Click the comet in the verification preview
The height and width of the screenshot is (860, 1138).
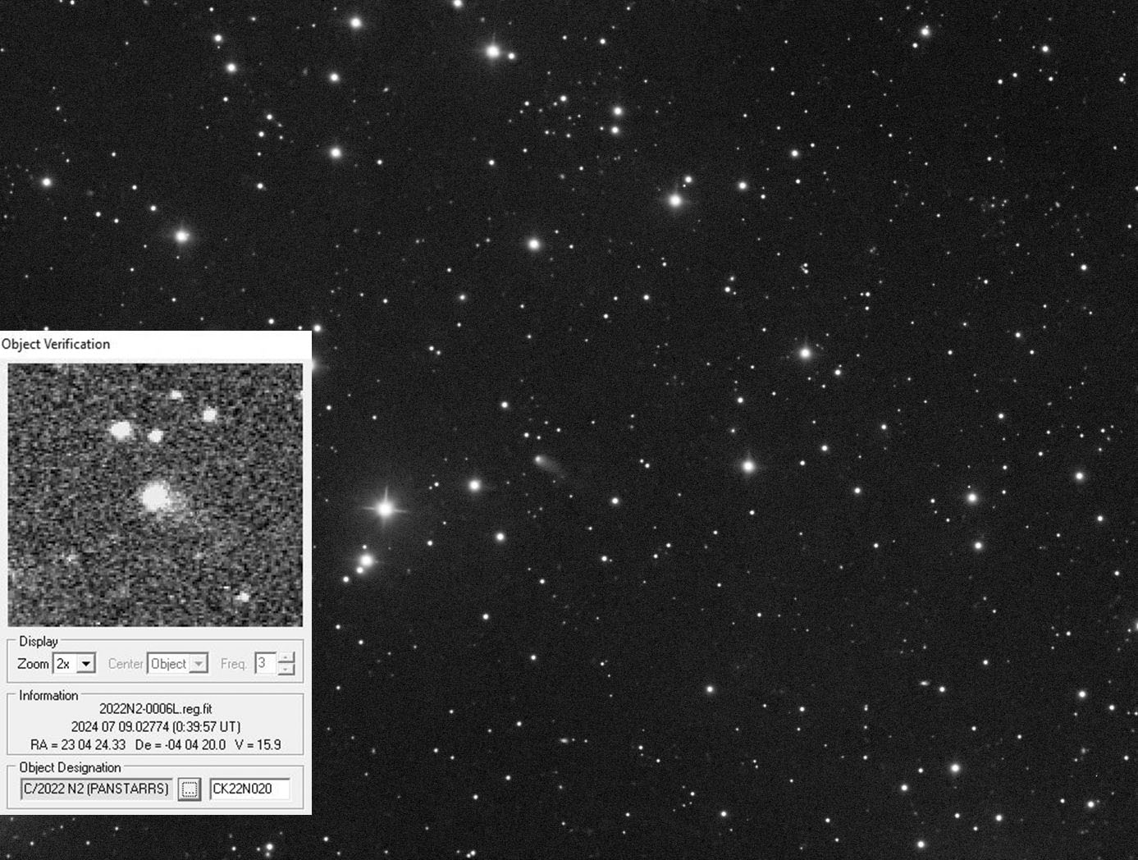click(x=155, y=496)
